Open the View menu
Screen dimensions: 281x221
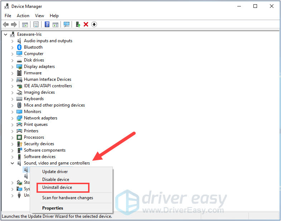(39, 16)
